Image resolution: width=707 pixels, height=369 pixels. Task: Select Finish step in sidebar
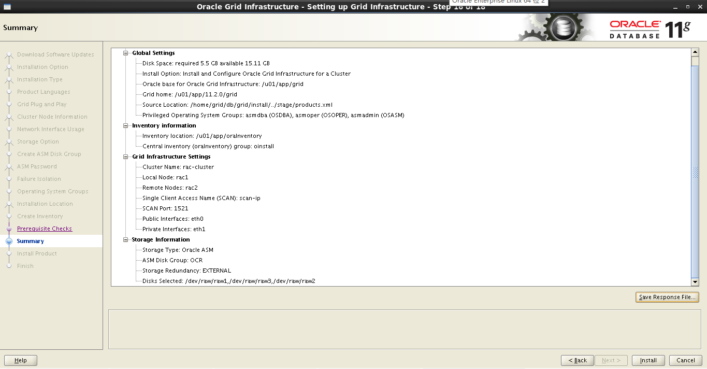point(25,266)
